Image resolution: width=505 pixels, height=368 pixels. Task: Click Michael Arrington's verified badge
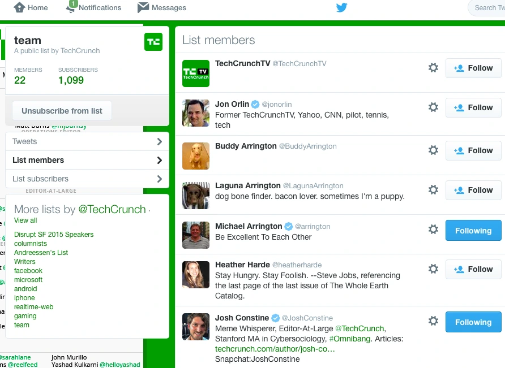click(289, 227)
